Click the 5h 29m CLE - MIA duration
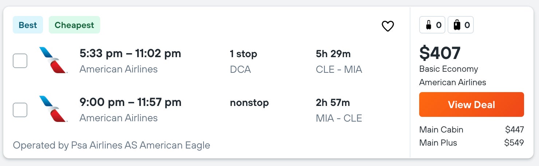The image size is (539, 166). (x=339, y=61)
